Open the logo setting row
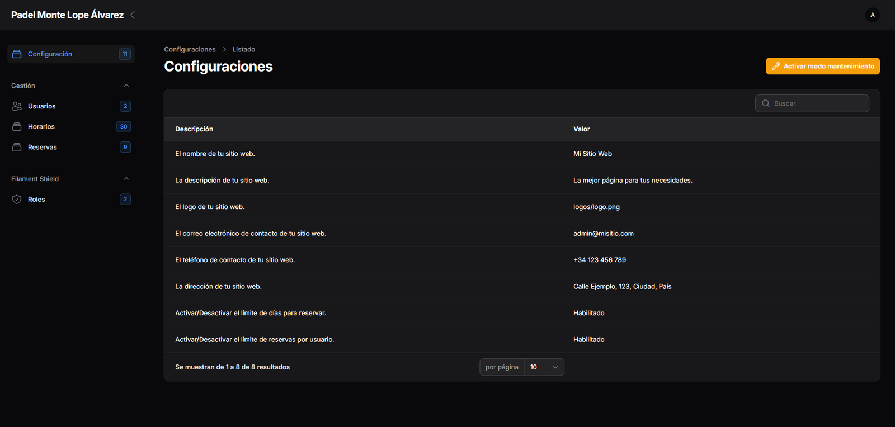The height and width of the screenshot is (427, 895). pyautogui.click(x=210, y=207)
